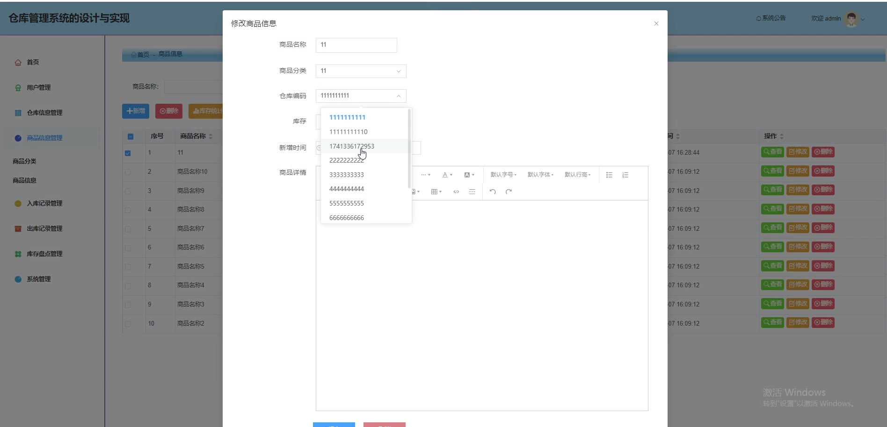Insert a divider line using the editor toolbar
This screenshot has height=427, width=887.
tap(472, 192)
